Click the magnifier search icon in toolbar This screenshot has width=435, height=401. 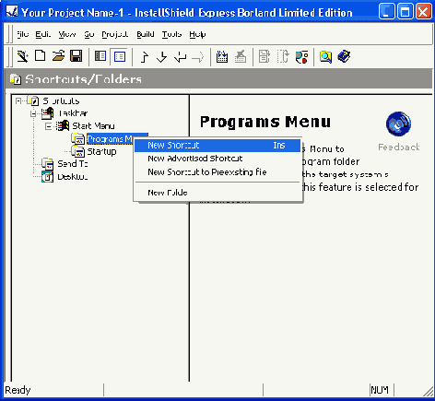click(x=325, y=57)
